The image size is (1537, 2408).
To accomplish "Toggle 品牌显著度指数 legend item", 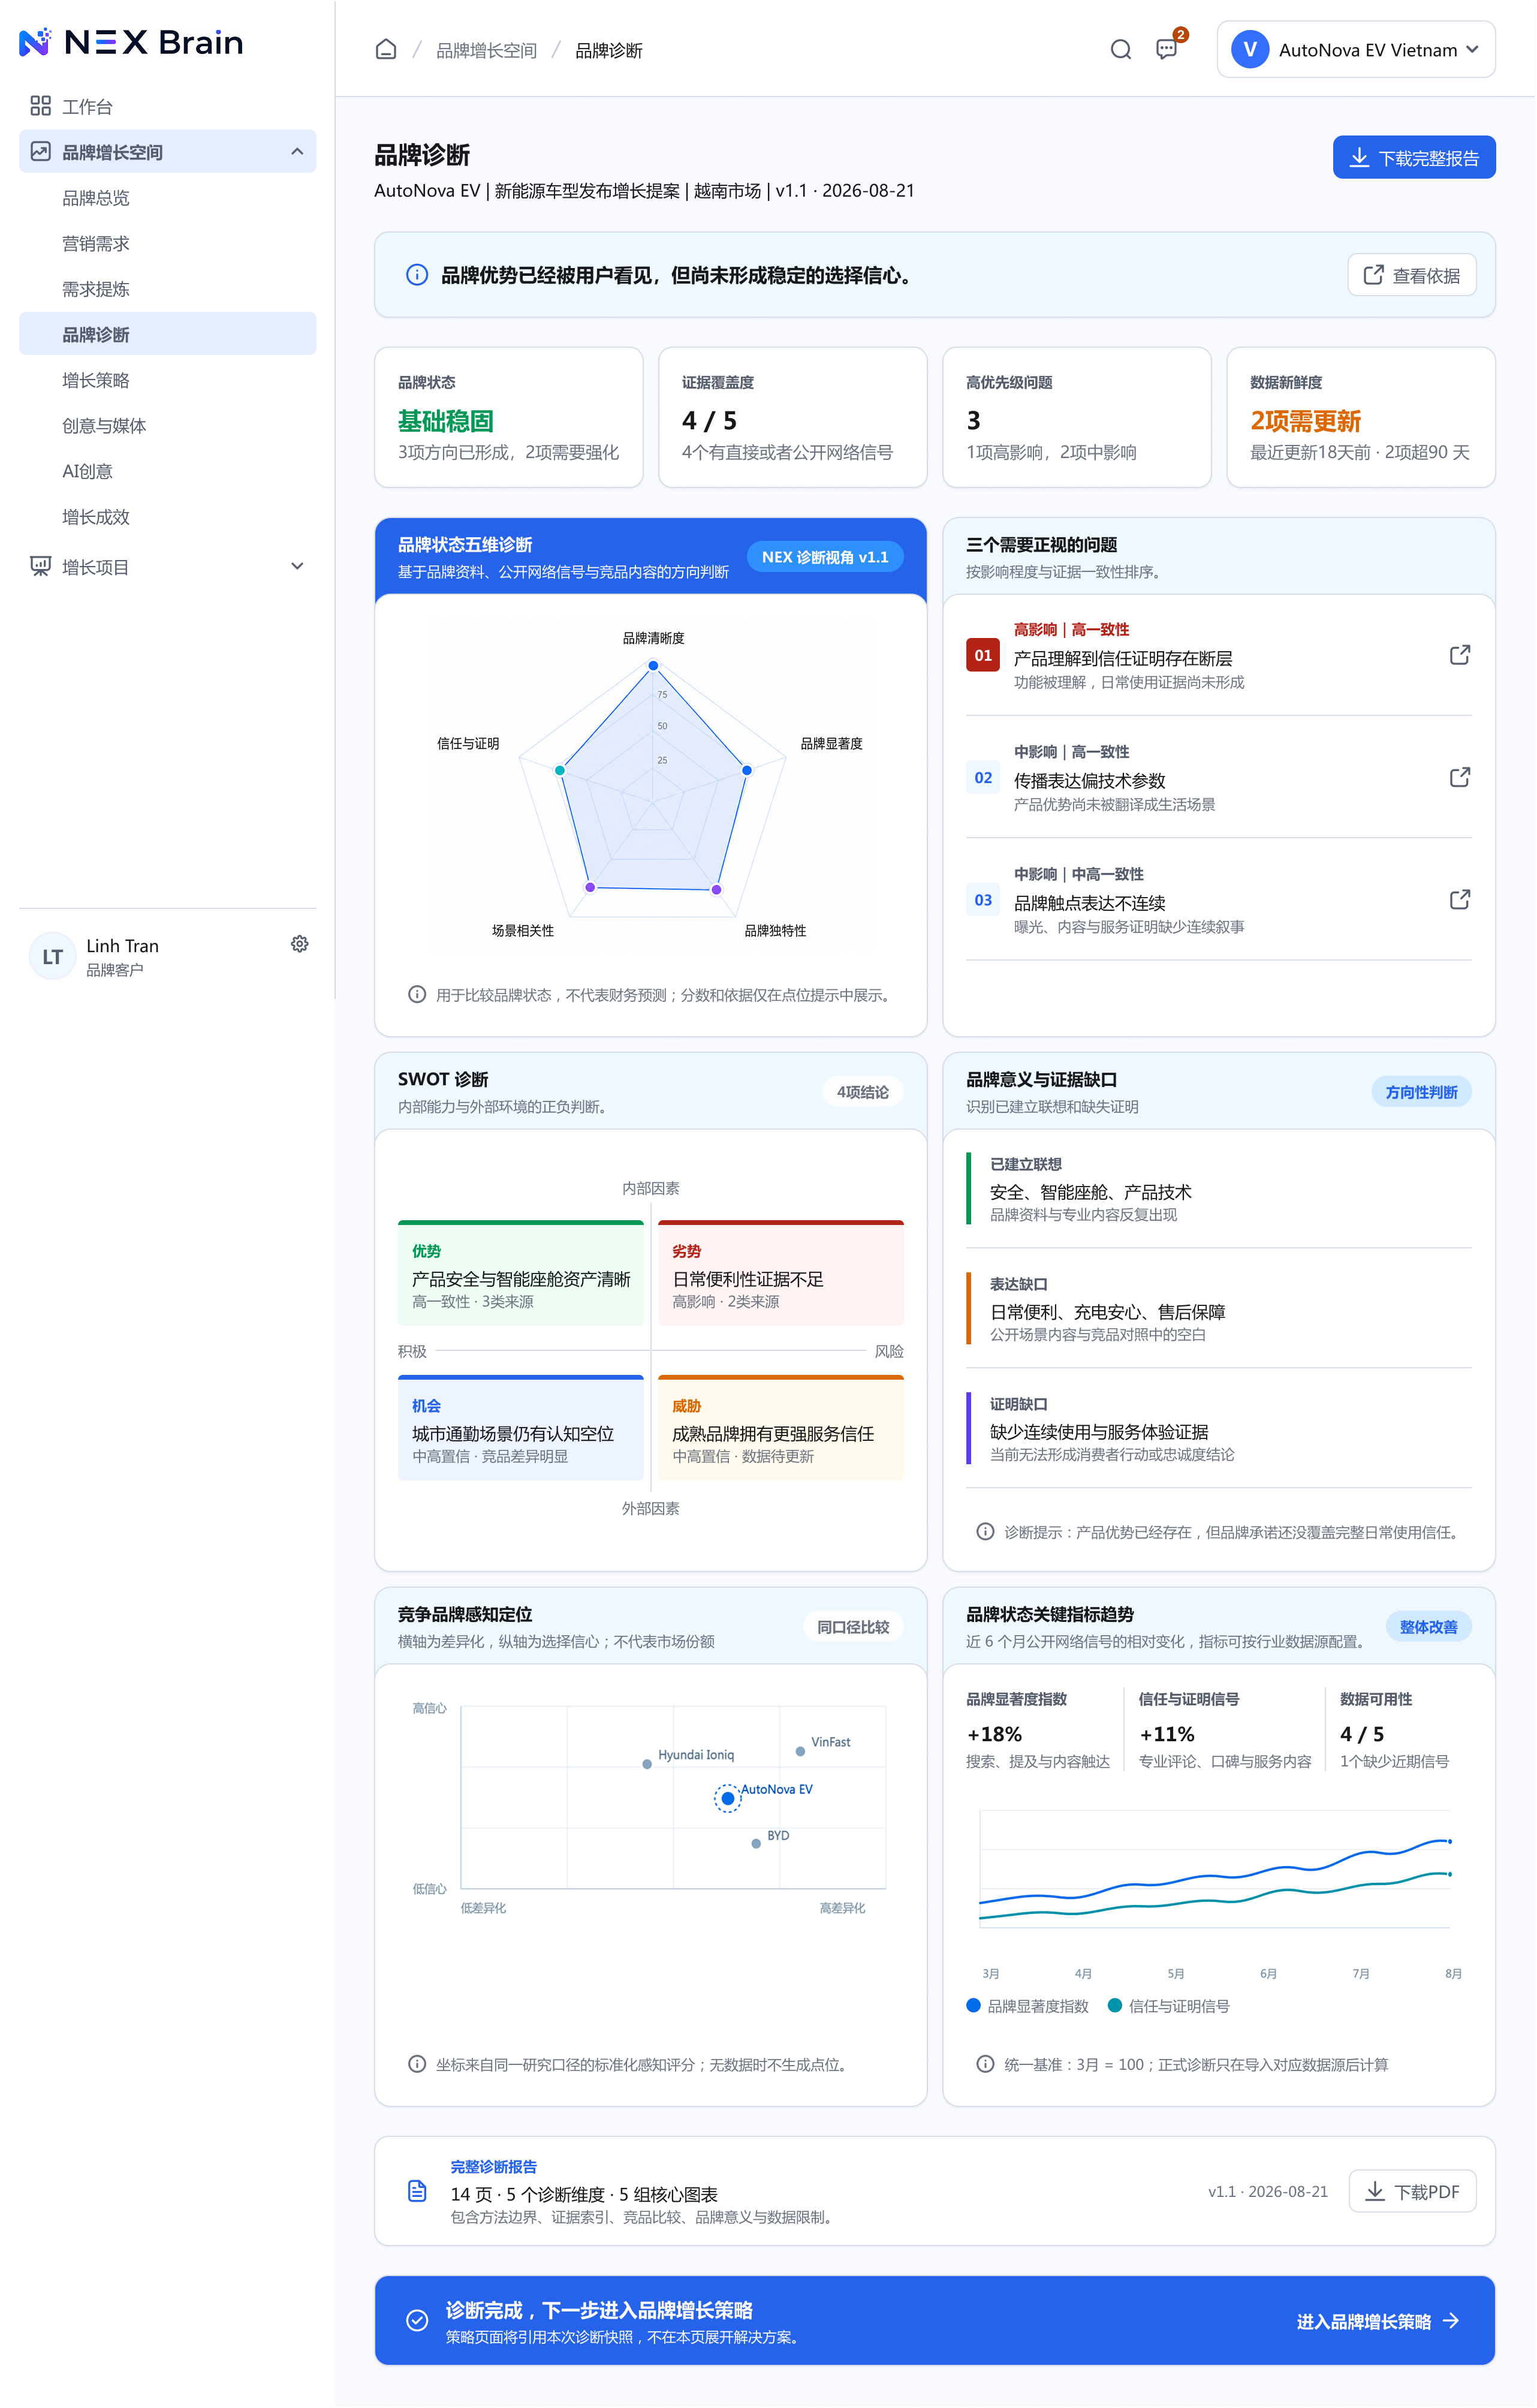I will coord(1027,2005).
